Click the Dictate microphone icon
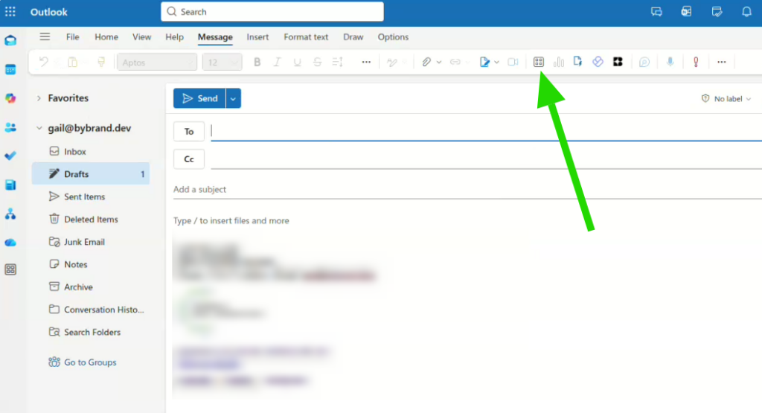Image resolution: width=762 pixels, height=413 pixels. 670,63
